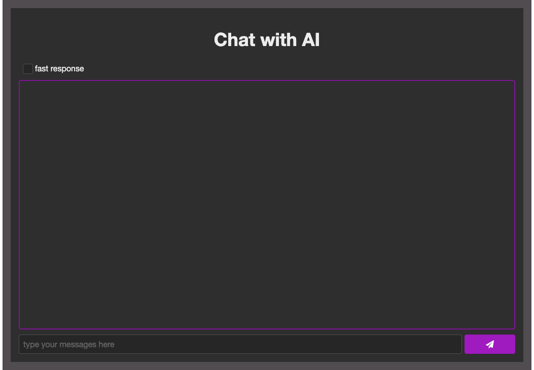Submit a message via the send button
Screen dimensions: 534x370
[x=489, y=344]
